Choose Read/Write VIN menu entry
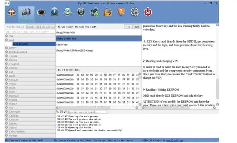This screenshot has height=143, width=237. coord(99,32)
